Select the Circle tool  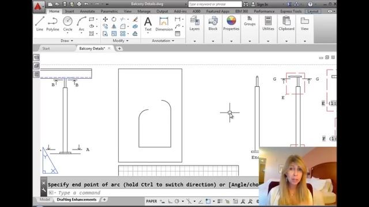click(67, 24)
